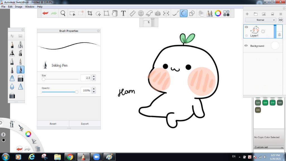Open Google Chrome from the taskbar
Viewport: 286px width, 161px height.
click(70, 157)
